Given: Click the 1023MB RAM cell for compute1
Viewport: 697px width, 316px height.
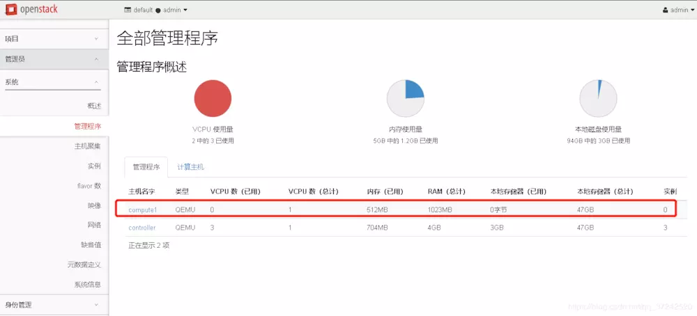Looking at the screenshot, I should tap(440, 210).
